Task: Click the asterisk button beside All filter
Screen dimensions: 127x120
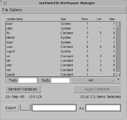Action: click(118, 80)
